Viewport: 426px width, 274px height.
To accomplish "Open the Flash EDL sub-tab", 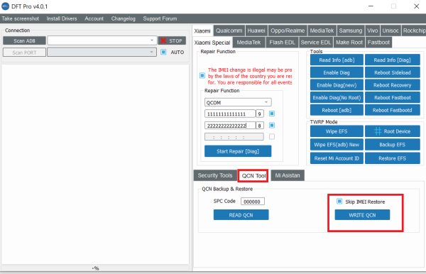I will coord(282,43).
